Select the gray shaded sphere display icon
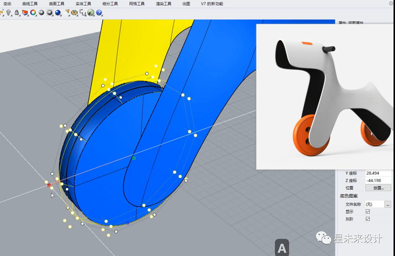 [x=41, y=12]
